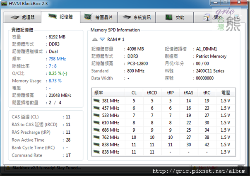
Task: Click the Row Active Time value 28
Action: click(x=68, y=140)
